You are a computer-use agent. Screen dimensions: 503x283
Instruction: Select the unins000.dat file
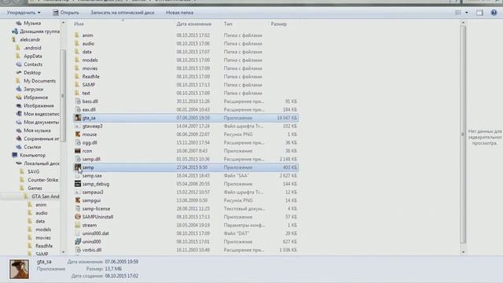coord(95,233)
